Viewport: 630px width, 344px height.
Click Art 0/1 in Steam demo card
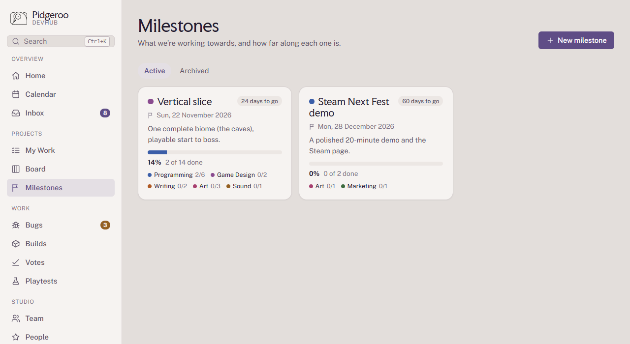(322, 186)
